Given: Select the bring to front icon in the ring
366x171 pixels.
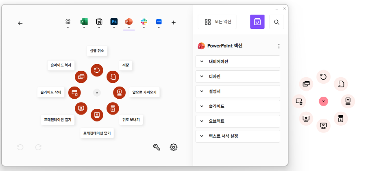Looking at the screenshot, I should pos(119,93).
